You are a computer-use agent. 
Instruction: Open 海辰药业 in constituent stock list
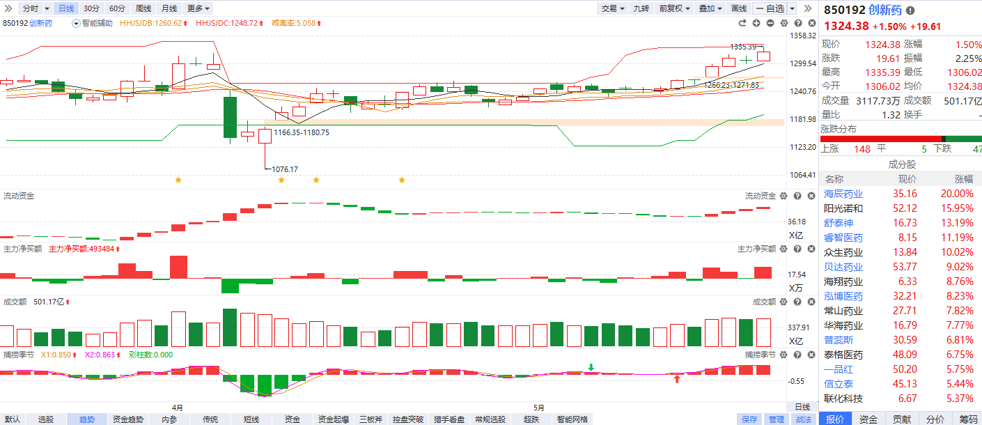[x=843, y=194]
